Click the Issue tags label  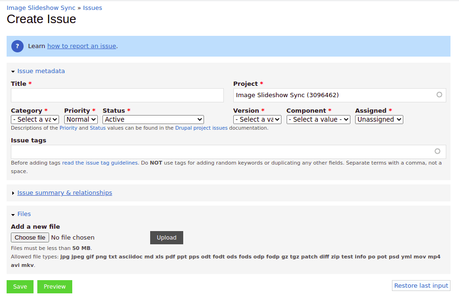click(x=29, y=141)
